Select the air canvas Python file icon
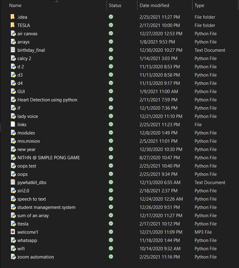239x268 pixels. coord(13,33)
